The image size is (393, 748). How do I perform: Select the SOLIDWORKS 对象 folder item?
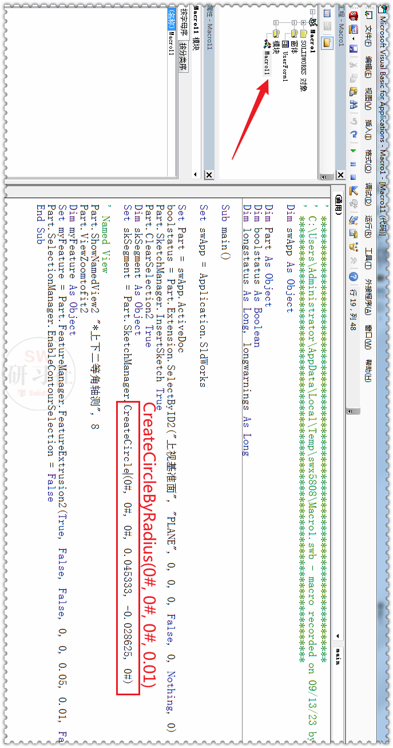303,65
